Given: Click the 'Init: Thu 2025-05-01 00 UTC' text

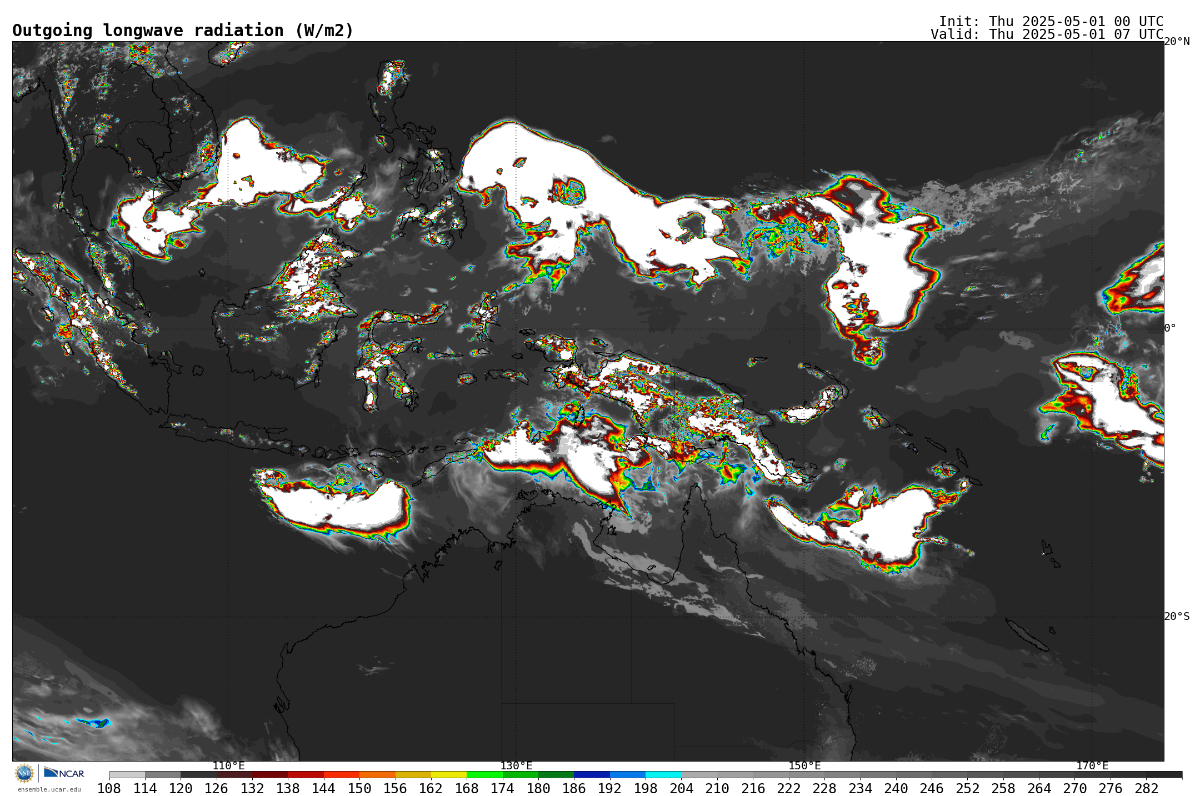Looking at the screenshot, I should click(x=1051, y=21).
